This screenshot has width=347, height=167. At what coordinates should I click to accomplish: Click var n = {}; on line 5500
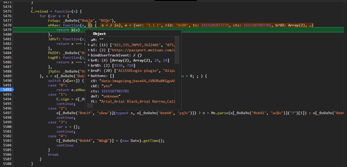[68, 127]
